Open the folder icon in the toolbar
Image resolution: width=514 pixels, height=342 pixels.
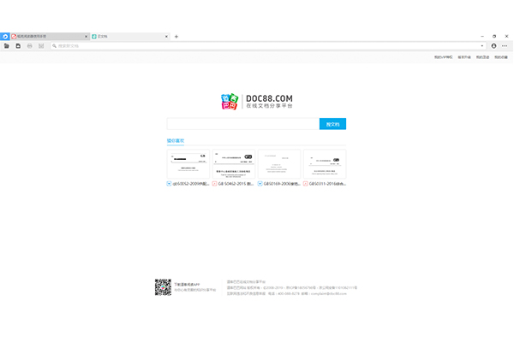[x=7, y=46]
